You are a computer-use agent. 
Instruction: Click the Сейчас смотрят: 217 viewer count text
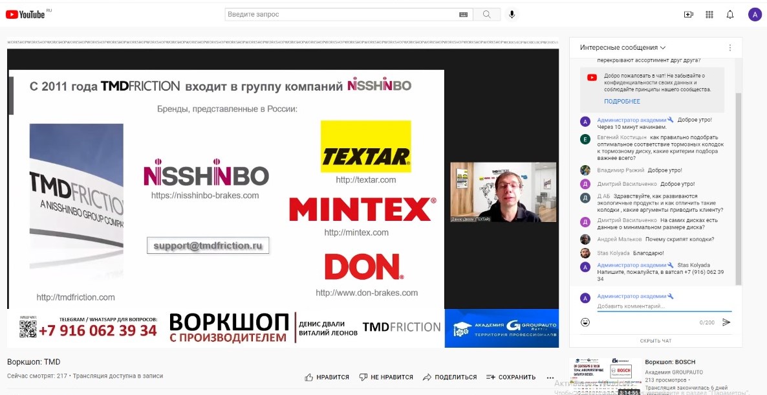(37, 376)
